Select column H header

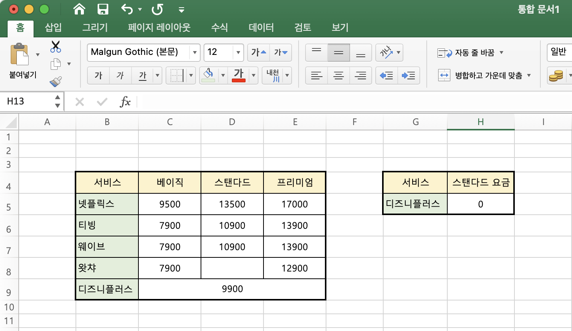480,122
